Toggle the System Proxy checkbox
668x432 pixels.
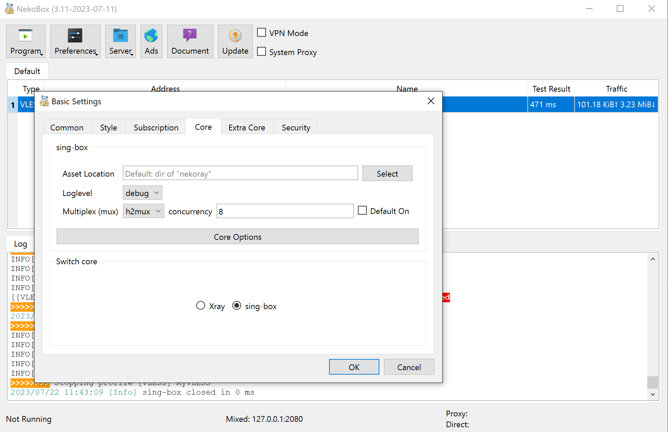tap(261, 52)
